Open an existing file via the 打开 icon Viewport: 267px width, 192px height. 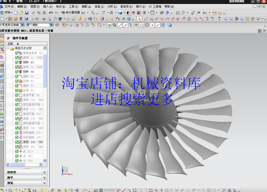click(21, 13)
